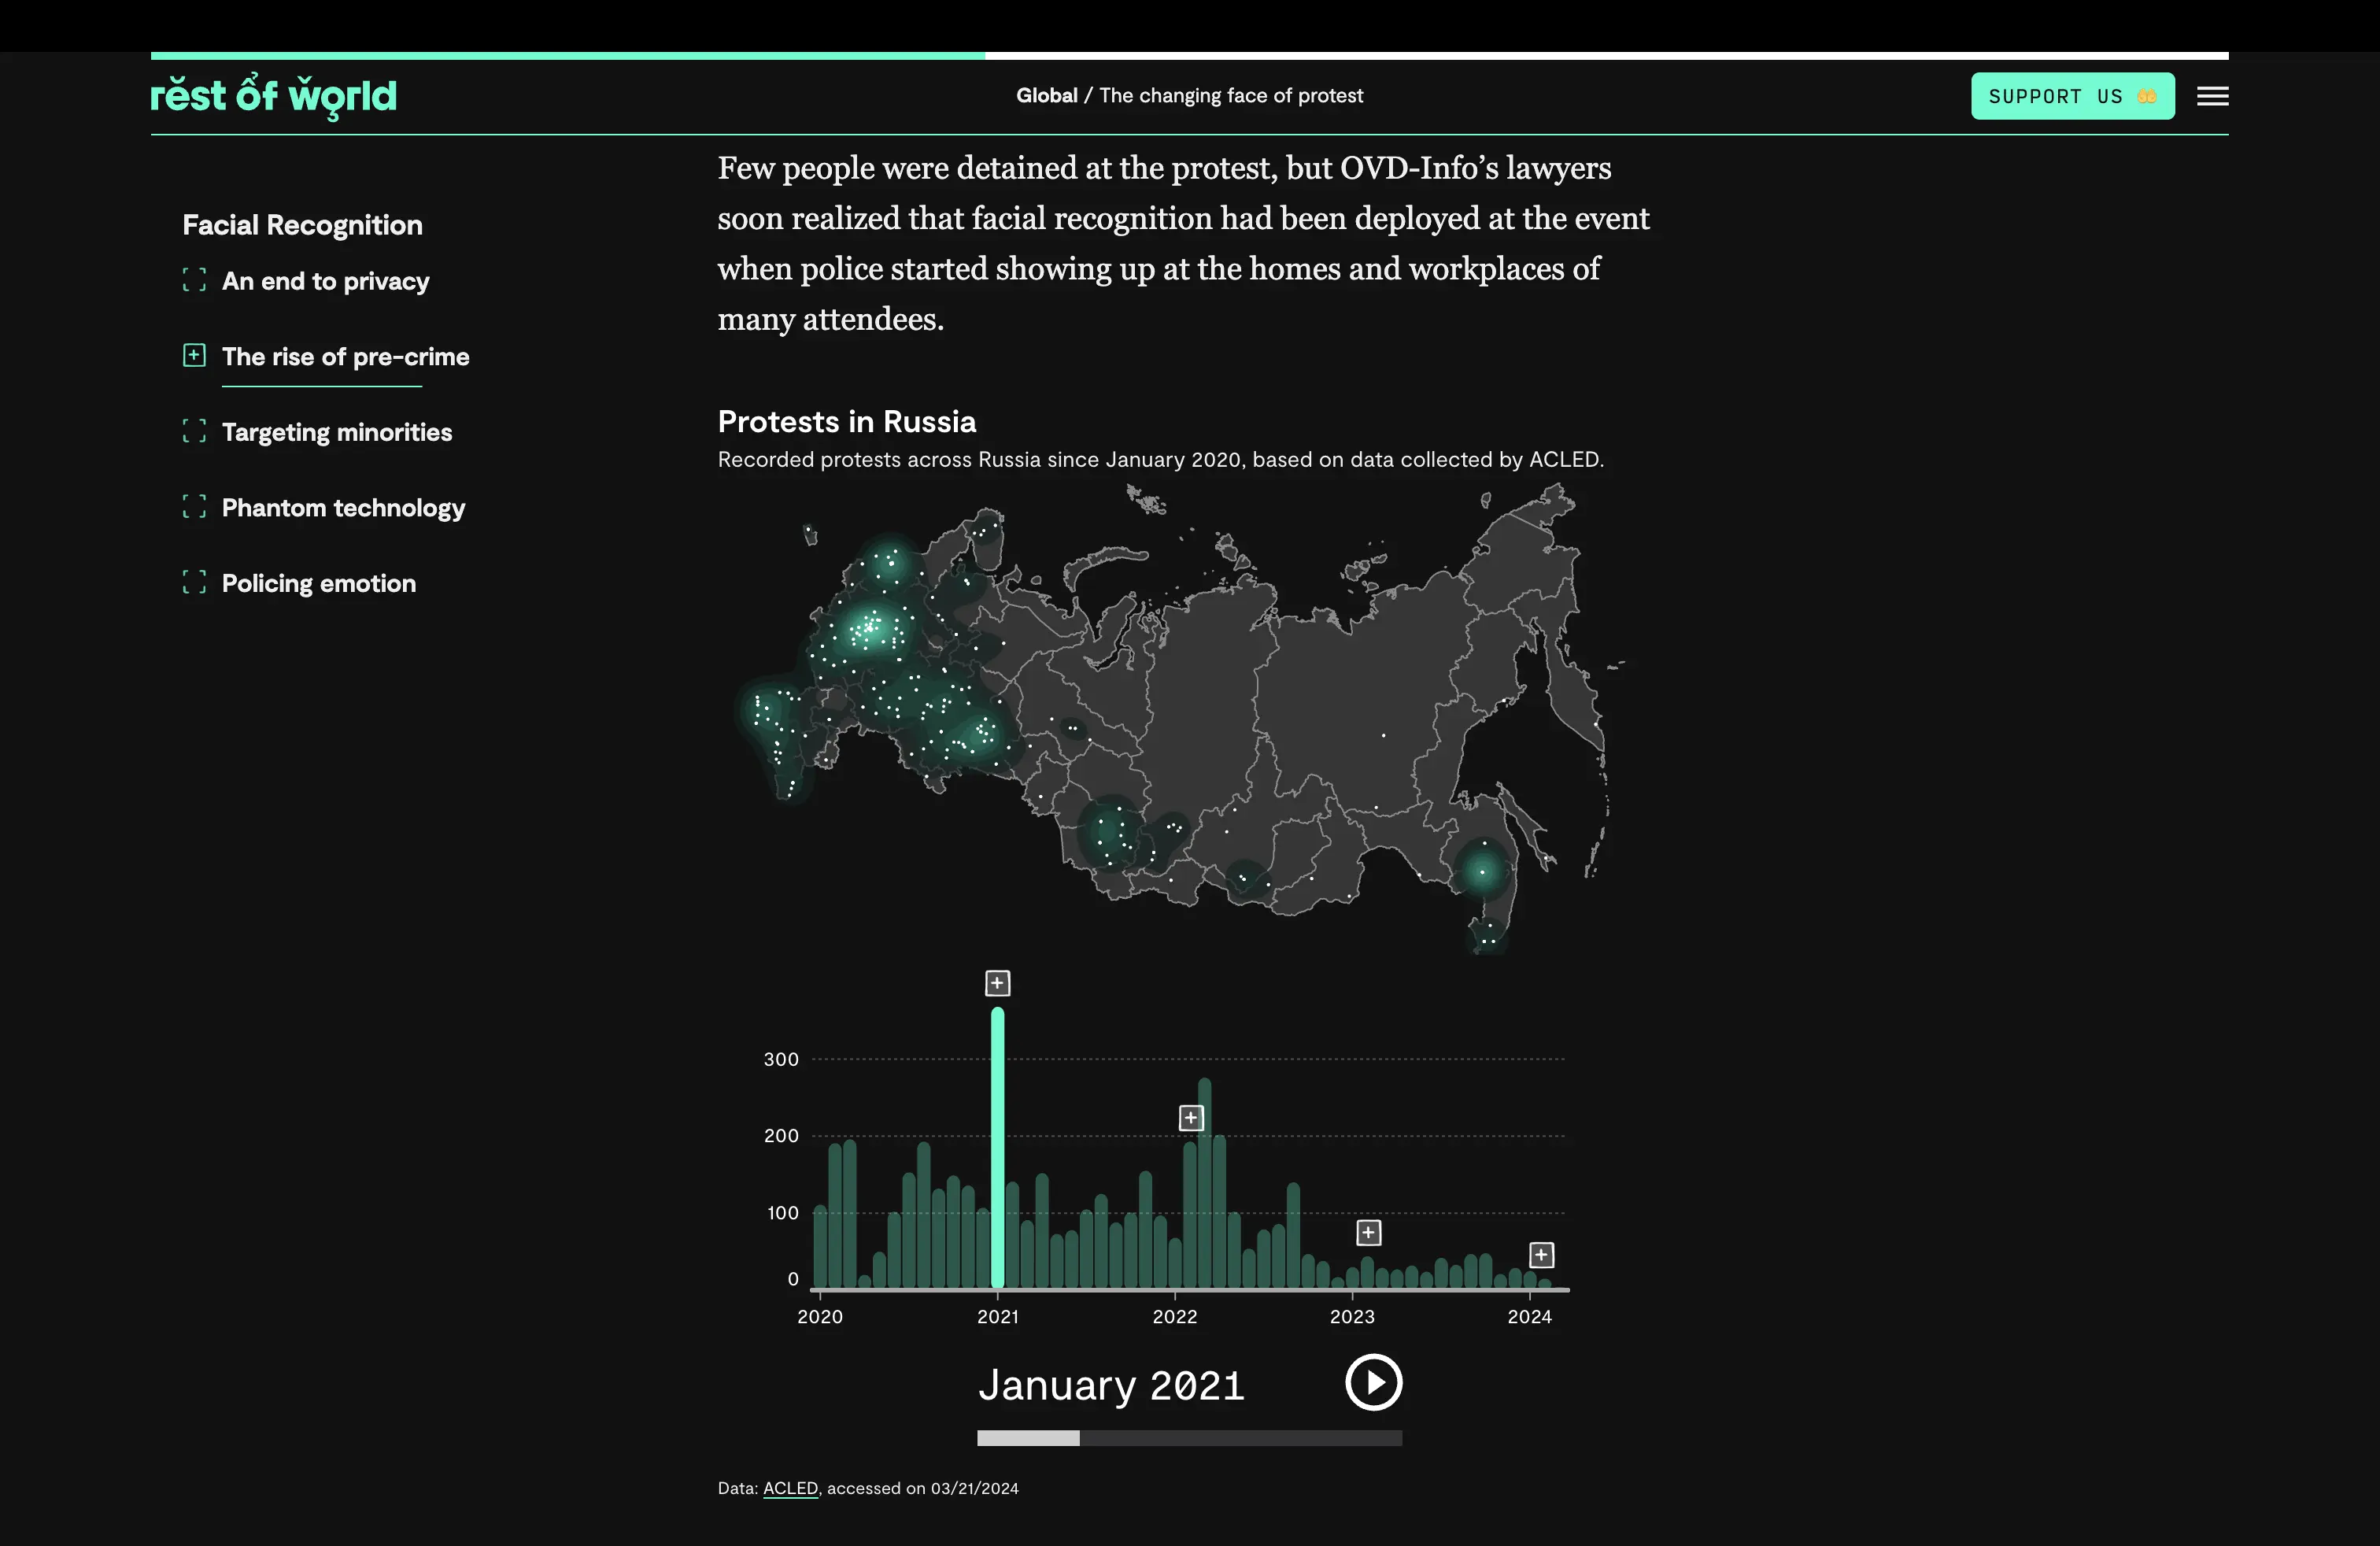Click plus icon beside The rise of pre-crime
The height and width of the screenshot is (1546, 2380).
[194, 355]
